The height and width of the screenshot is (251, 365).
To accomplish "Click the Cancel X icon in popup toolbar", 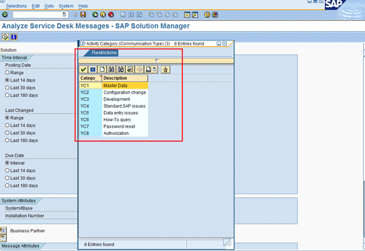I will pyautogui.click(x=93, y=69).
